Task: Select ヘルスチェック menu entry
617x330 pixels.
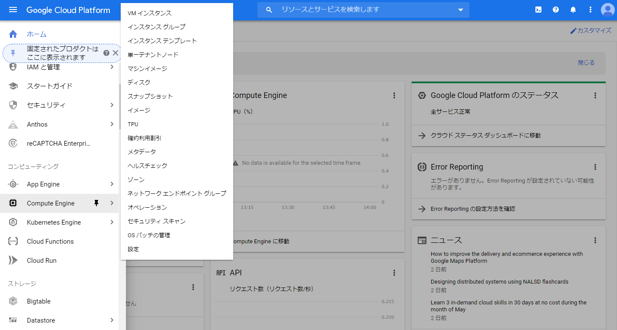Action: click(177, 166)
